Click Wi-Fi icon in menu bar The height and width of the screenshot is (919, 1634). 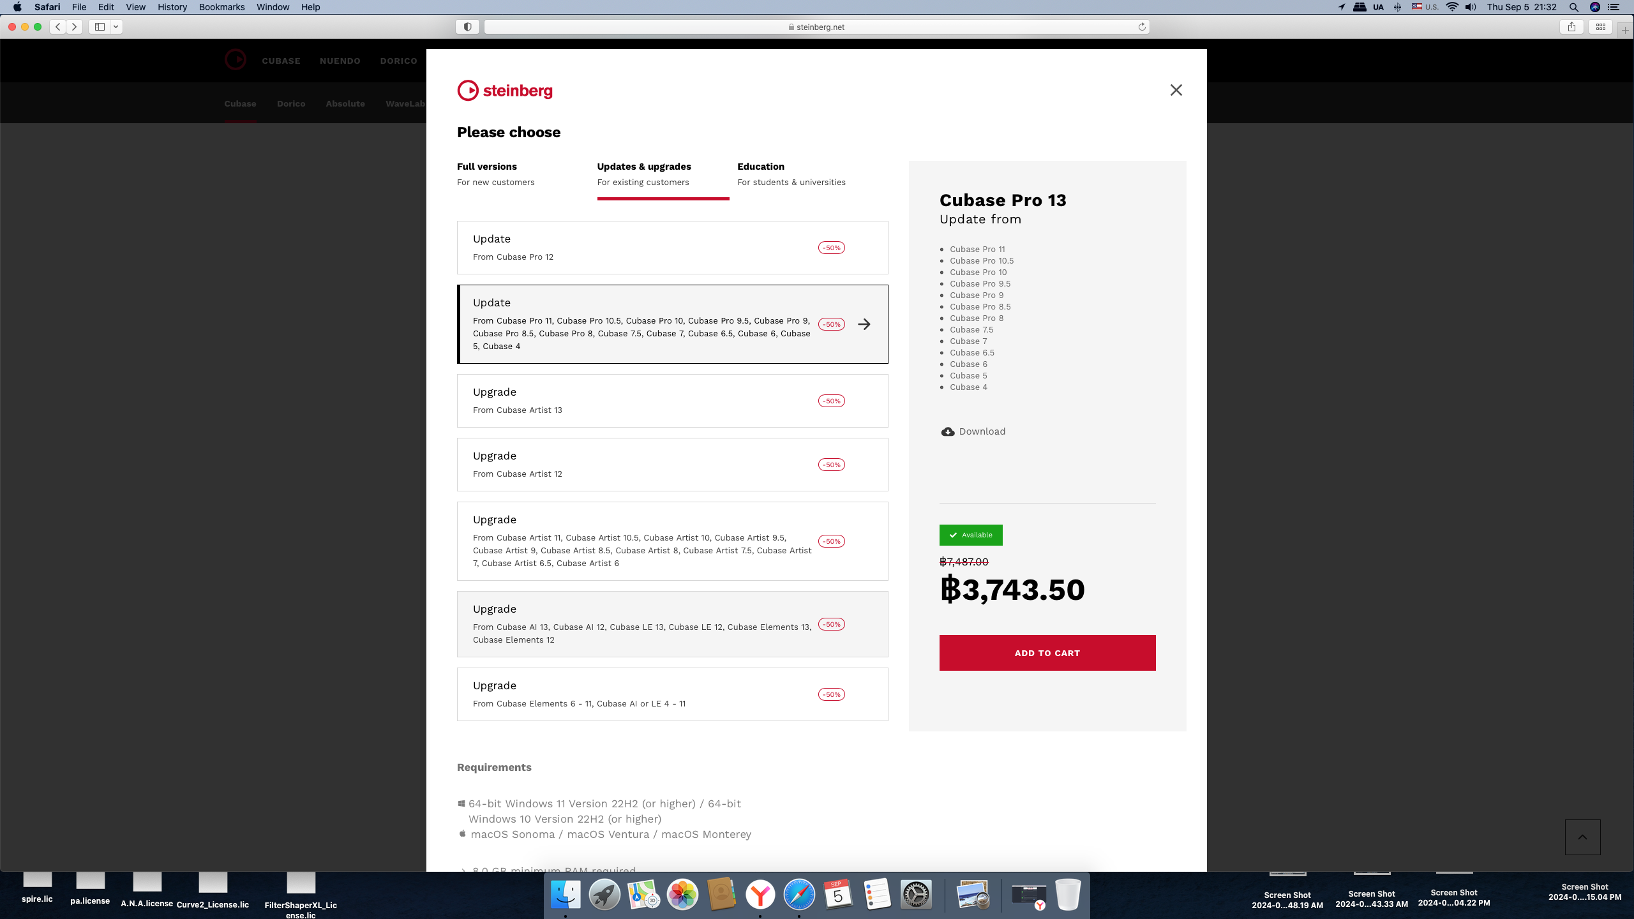pyautogui.click(x=1452, y=7)
